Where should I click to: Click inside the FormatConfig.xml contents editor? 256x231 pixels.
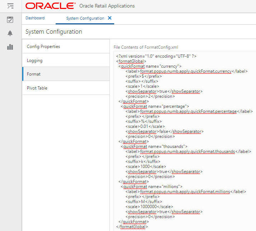coord(185,141)
